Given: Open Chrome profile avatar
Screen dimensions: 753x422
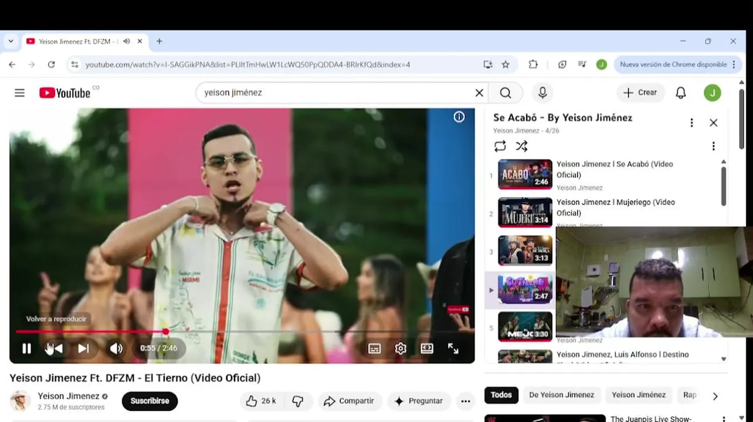Looking at the screenshot, I should pyautogui.click(x=602, y=64).
